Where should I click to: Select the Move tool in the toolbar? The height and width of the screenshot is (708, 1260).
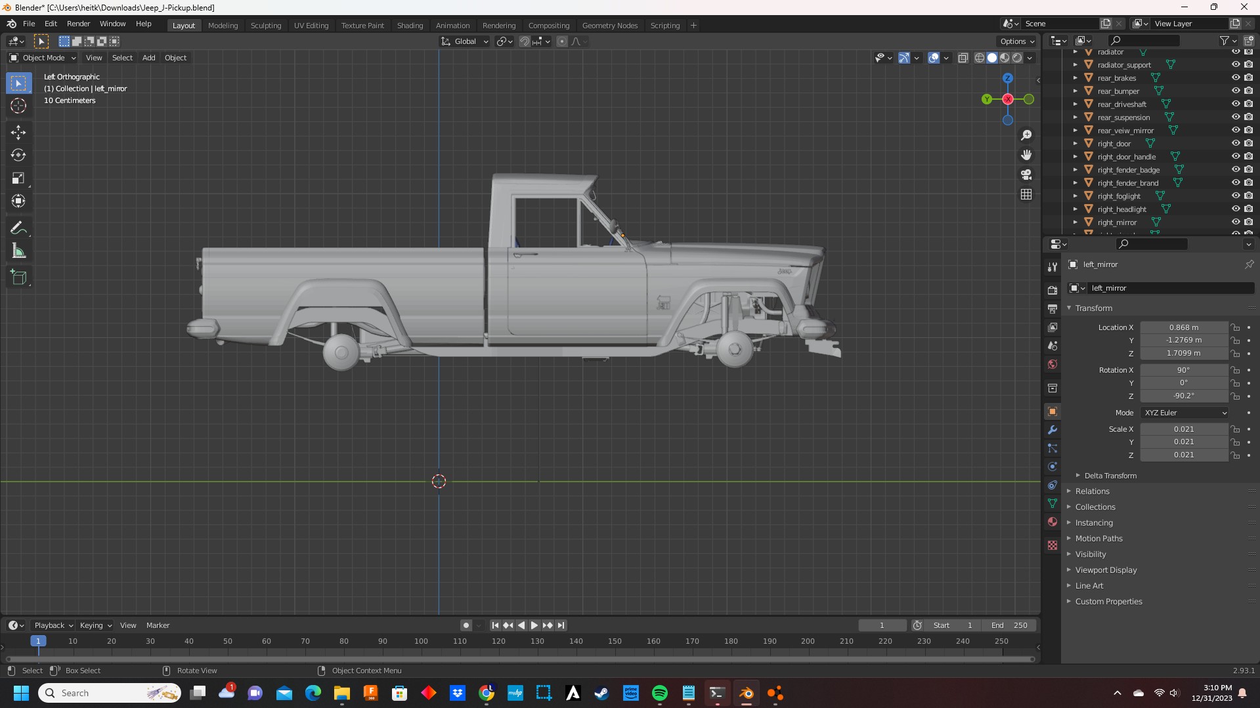(x=18, y=132)
